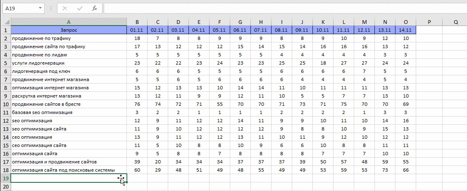
Task: Click into the Name Box showing A19
Action: [x=20, y=8]
